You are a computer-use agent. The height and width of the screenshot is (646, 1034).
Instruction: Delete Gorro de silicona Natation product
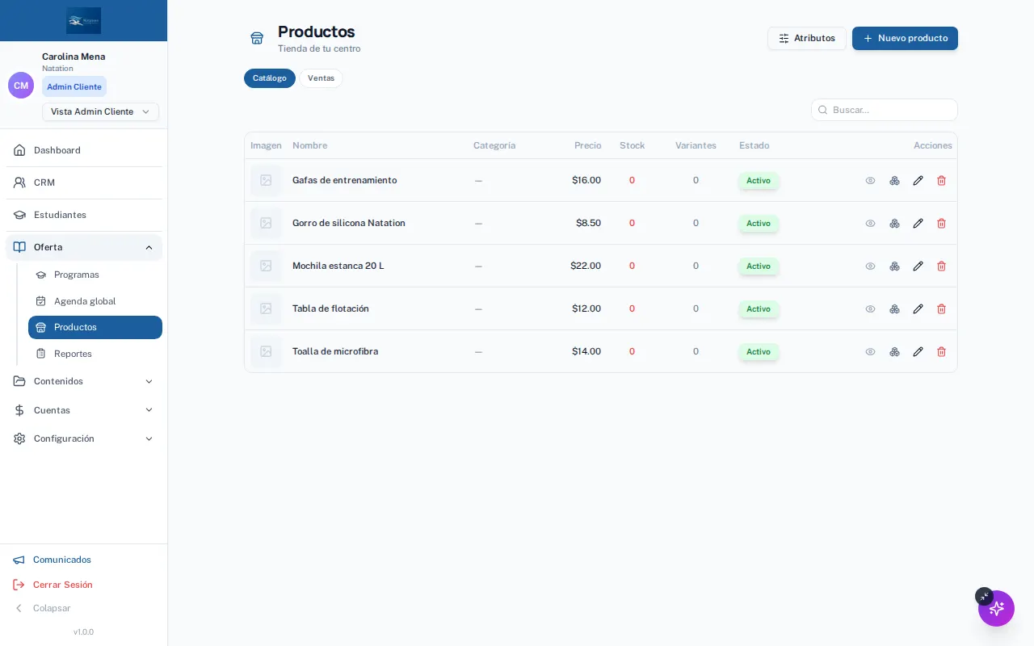pos(941,223)
